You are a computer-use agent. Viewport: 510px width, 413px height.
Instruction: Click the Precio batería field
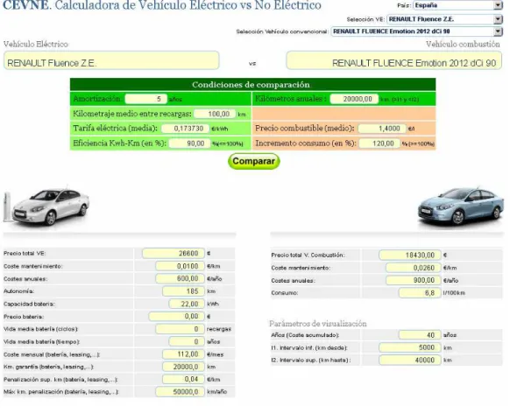[177, 316]
